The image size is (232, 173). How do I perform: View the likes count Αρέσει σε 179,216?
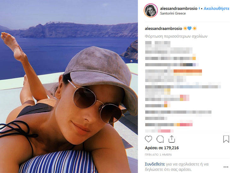(162, 148)
